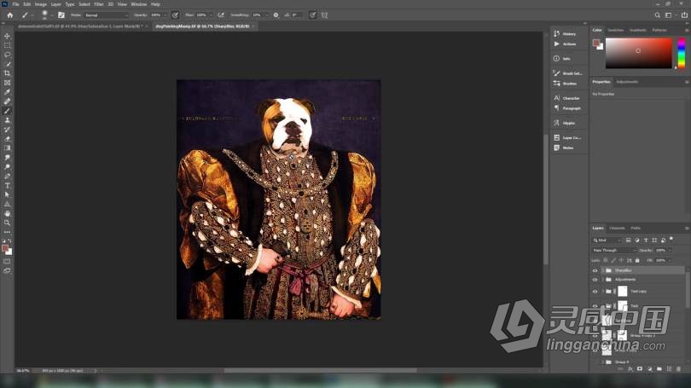Open the History panel
This screenshot has width=691, height=388.
566,34
